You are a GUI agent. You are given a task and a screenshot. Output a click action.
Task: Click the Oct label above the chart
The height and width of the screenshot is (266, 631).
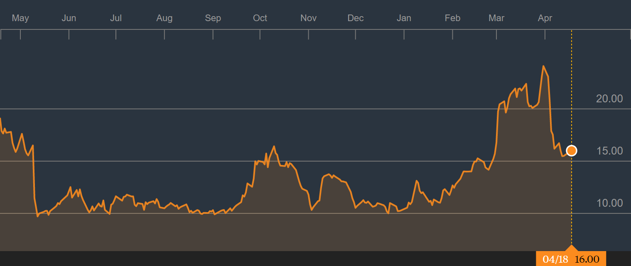tap(260, 18)
